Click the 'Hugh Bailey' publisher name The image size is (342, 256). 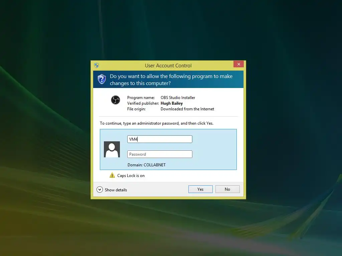click(172, 103)
